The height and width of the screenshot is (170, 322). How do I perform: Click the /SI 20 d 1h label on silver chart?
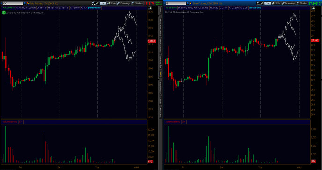point(171,8)
